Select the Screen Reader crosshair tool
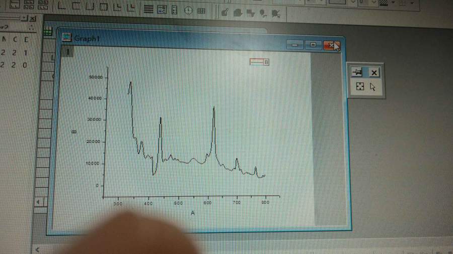 pyautogui.click(x=360, y=86)
